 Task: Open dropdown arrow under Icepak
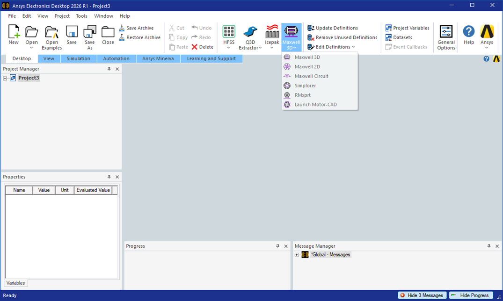[x=272, y=48]
